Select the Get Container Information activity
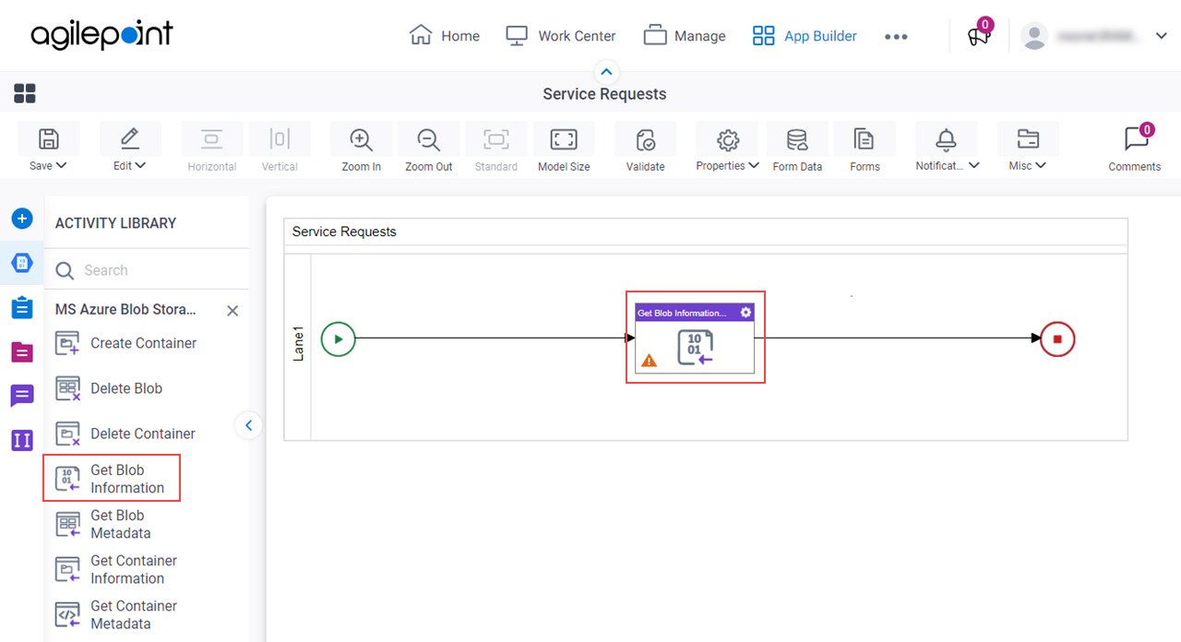1181x642 pixels. [x=116, y=569]
